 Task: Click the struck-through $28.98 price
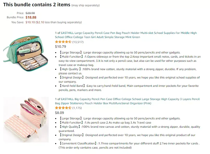30,13
